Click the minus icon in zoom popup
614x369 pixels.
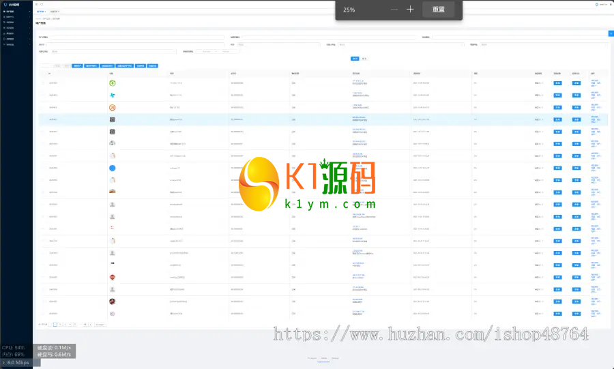tap(394, 10)
